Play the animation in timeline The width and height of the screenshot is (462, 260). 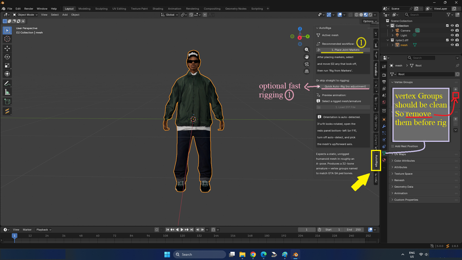pos(182,230)
